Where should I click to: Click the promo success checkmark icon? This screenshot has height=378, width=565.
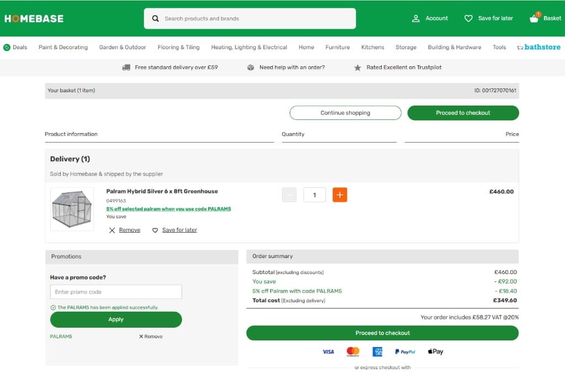point(54,308)
